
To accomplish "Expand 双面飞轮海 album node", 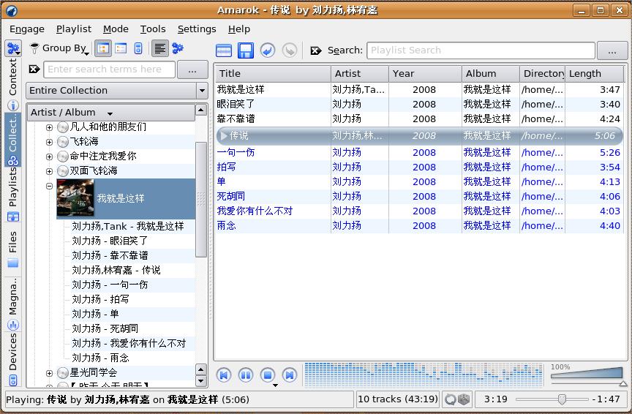I will coord(49,171).
